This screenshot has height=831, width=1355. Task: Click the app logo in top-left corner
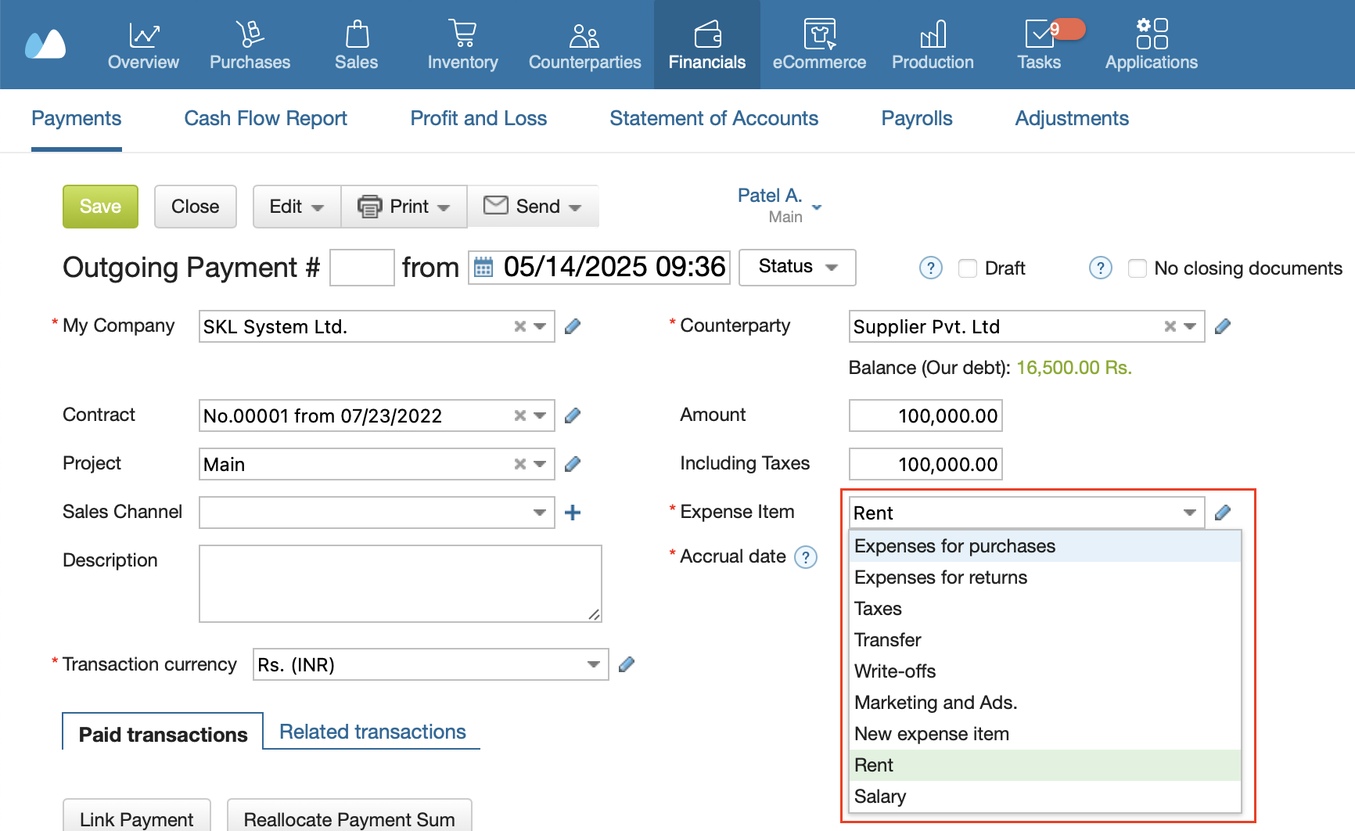pos(45,44)
